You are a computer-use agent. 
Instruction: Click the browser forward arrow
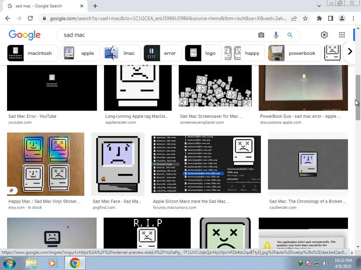(19, 18)
